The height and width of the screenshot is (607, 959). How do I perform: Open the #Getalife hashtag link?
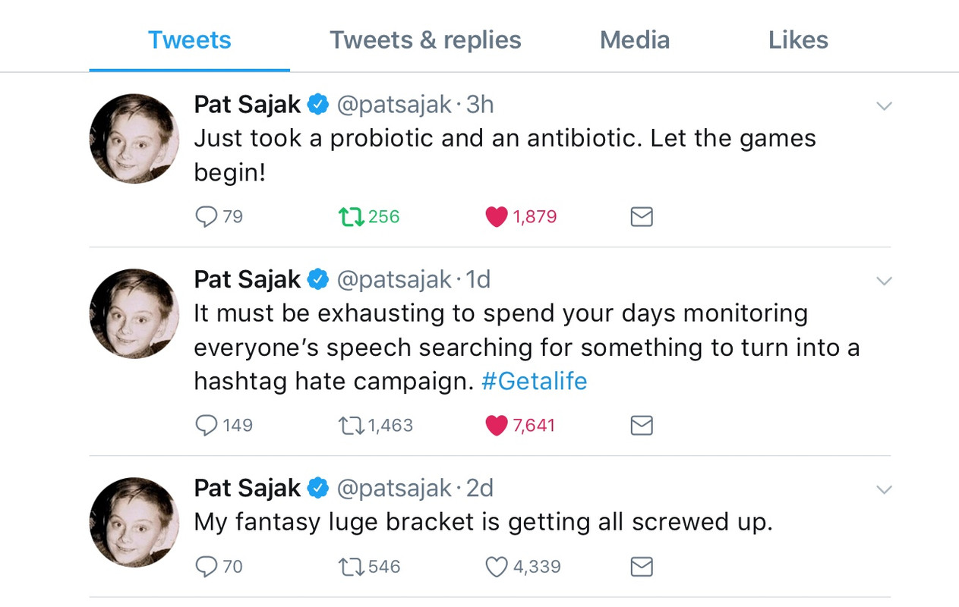click(x=535, y=381)
